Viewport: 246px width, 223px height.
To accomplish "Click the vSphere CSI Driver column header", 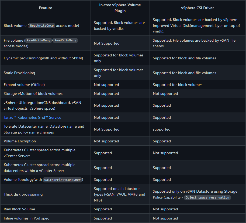I will pyautogui.click(x=198, y=8).
